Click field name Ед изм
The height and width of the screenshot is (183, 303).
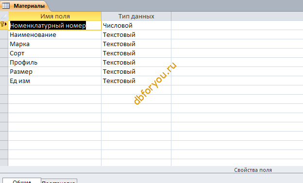pos(55,81)
